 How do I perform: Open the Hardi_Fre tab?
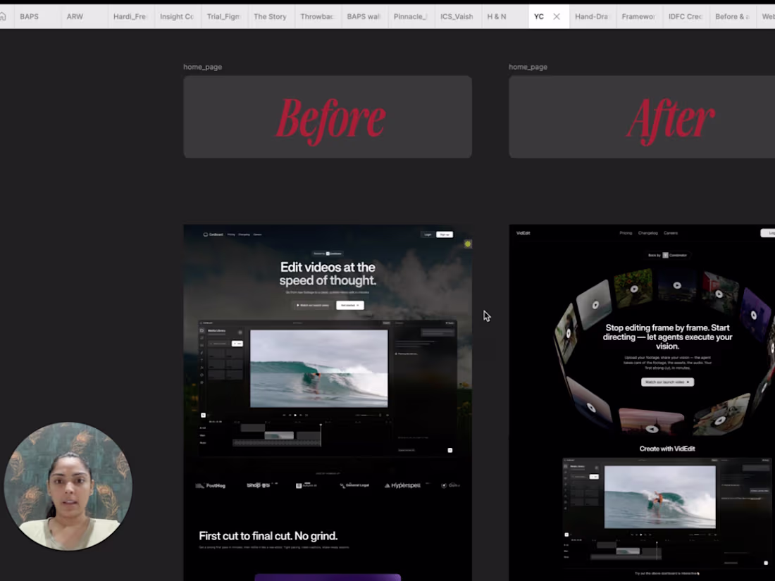[x=130, y=16]
